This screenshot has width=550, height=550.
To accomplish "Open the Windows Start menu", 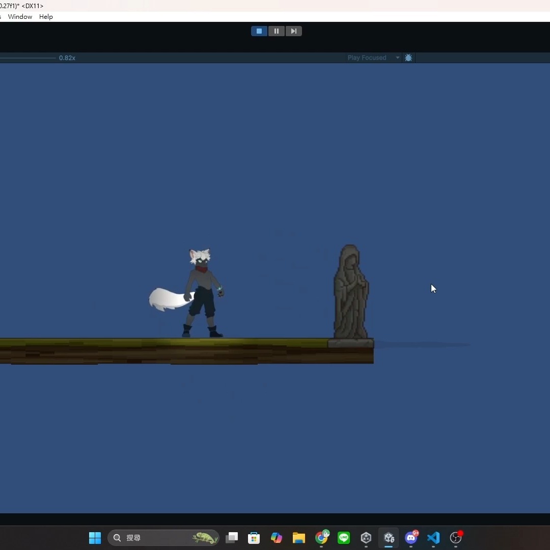I will point(95,538).
